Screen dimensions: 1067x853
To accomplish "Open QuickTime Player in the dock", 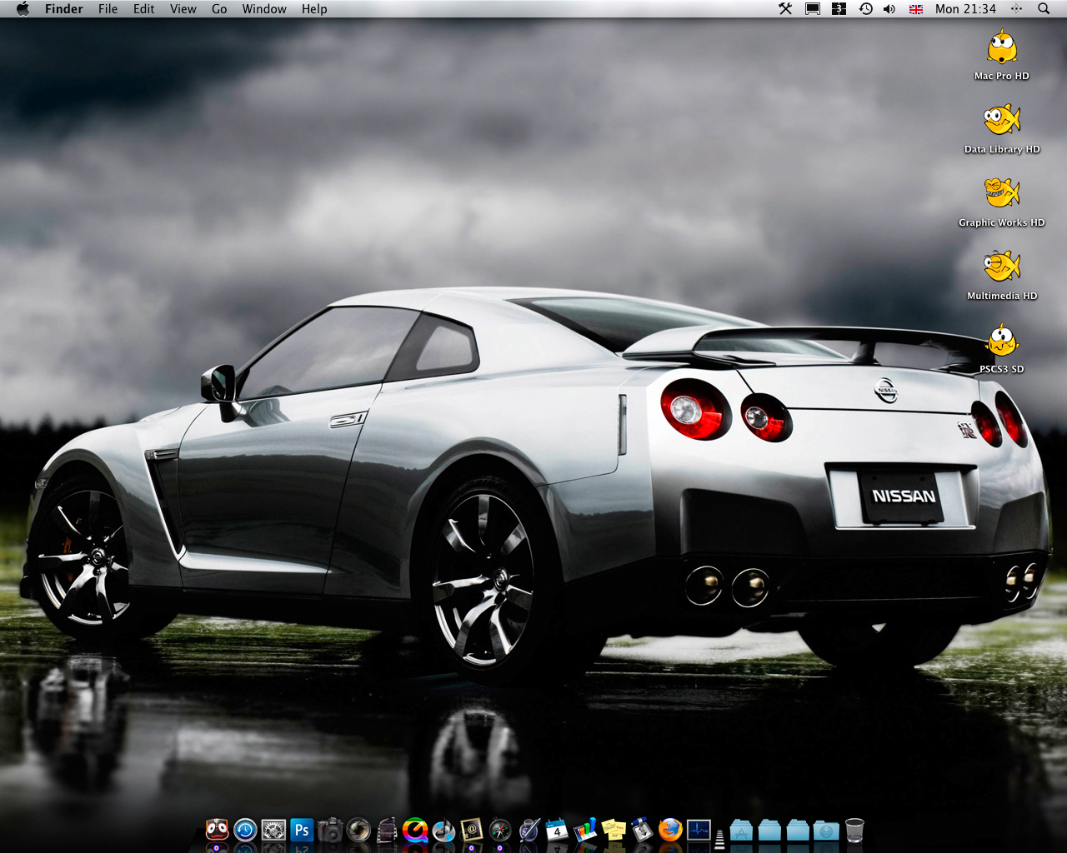I will click(415, 830).
